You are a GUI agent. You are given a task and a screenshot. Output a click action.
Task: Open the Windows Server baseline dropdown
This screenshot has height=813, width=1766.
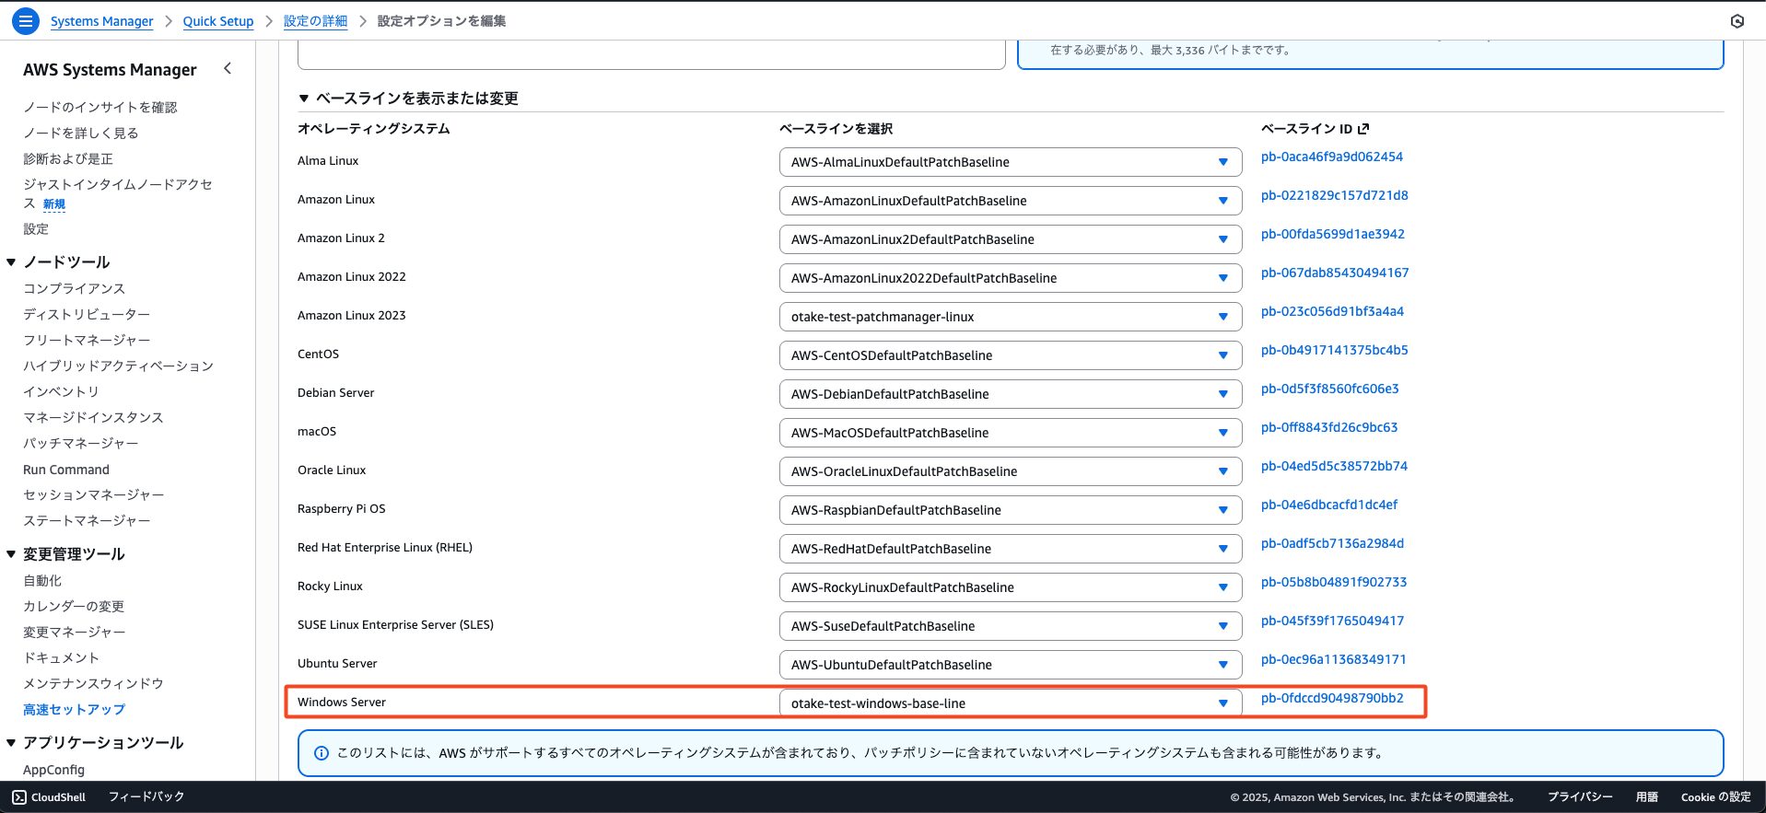[1010, 703]
